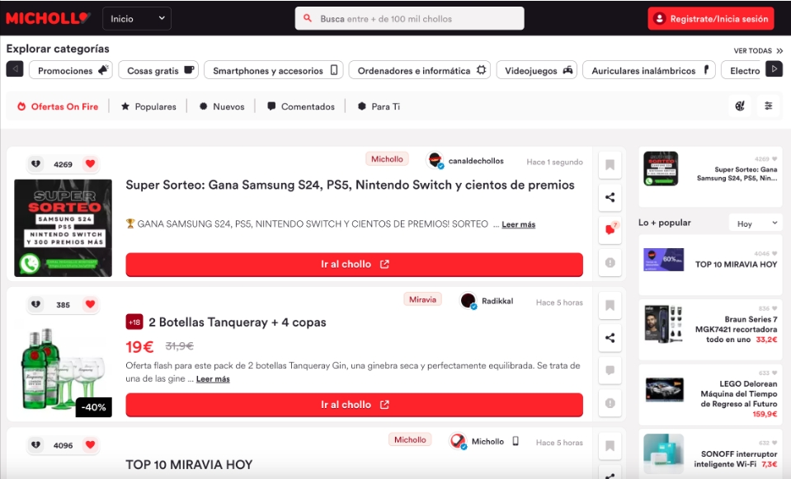Image resolution: width=791 pixels, height=479 pixels.
Task: Click the +18 age badge on Tanqueray deal
Action: [134, 322]
